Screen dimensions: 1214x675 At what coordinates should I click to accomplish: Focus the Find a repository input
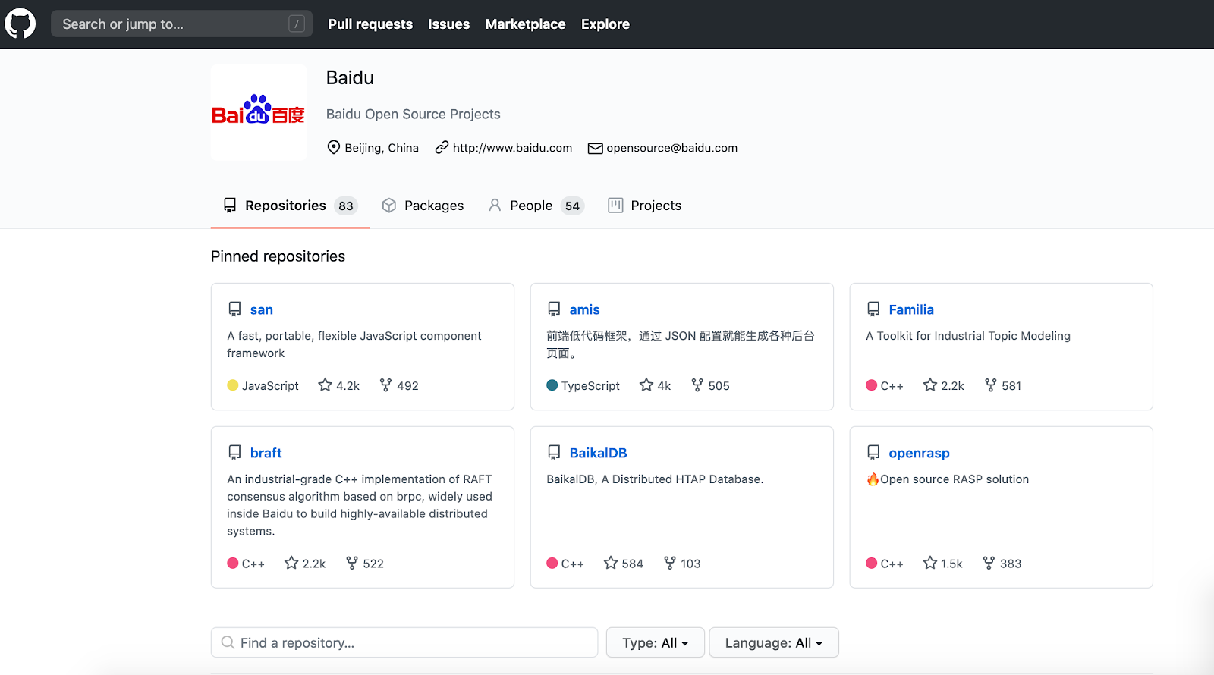[x=404, y=642]
